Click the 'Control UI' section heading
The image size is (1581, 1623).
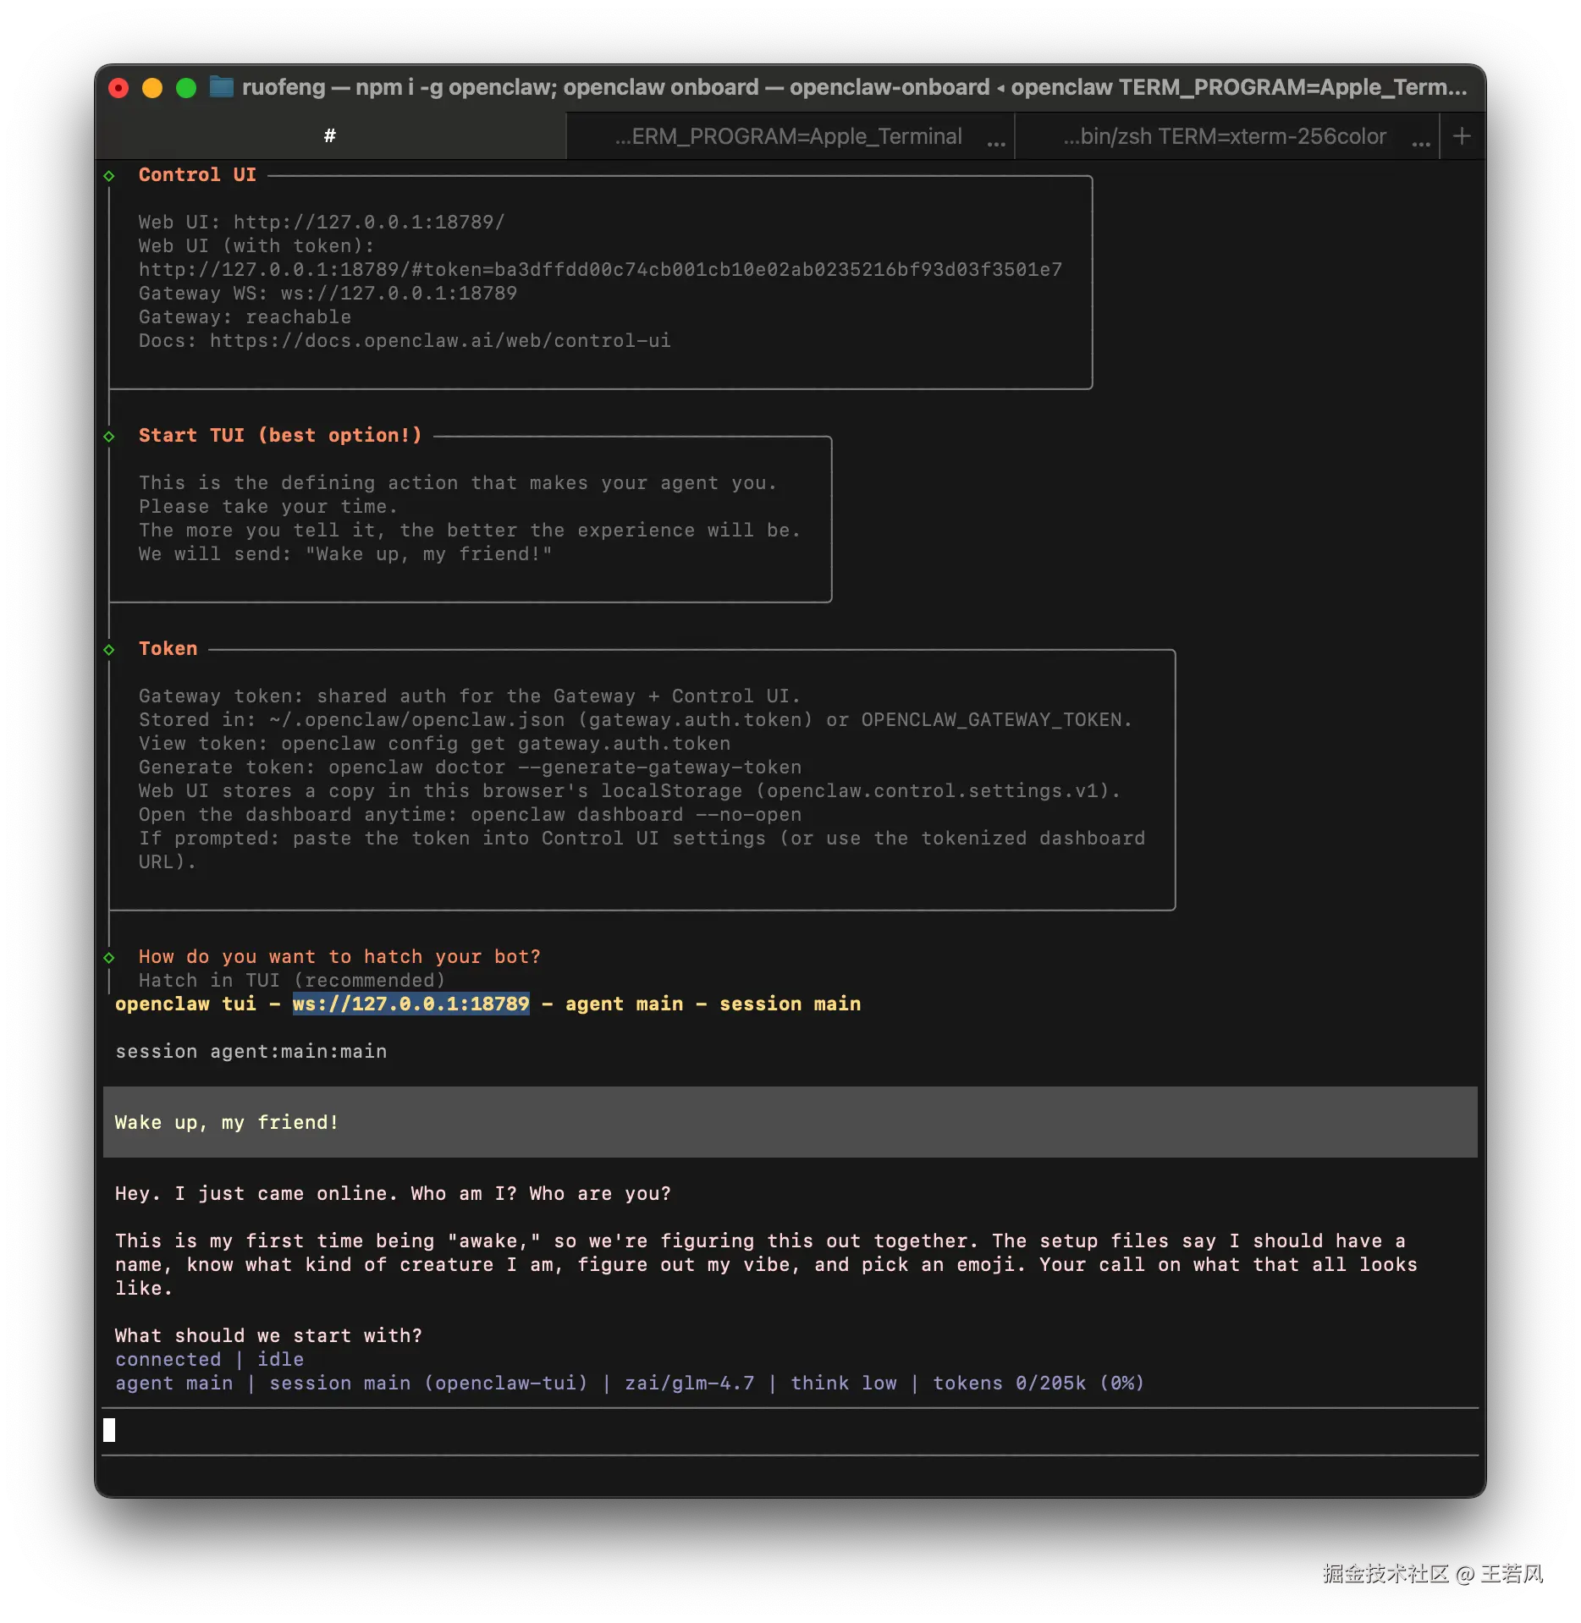pyautogui.click(x=197, y=174)
